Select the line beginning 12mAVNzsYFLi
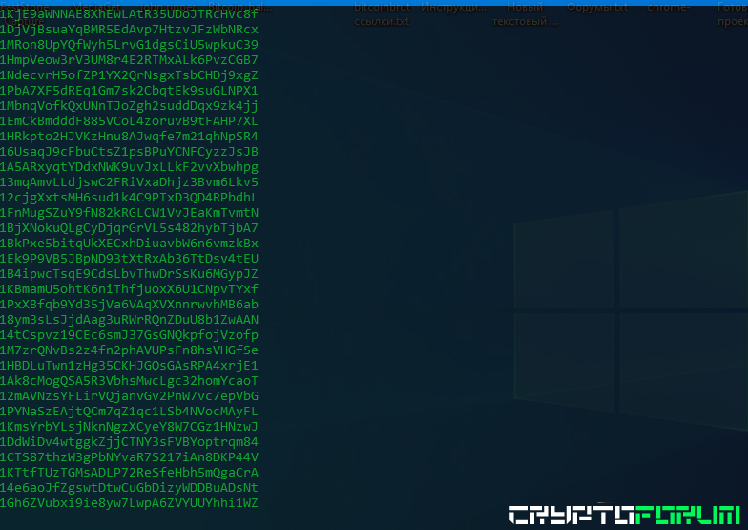This screenshot has height=530, width=748. (x=129, y=395)
